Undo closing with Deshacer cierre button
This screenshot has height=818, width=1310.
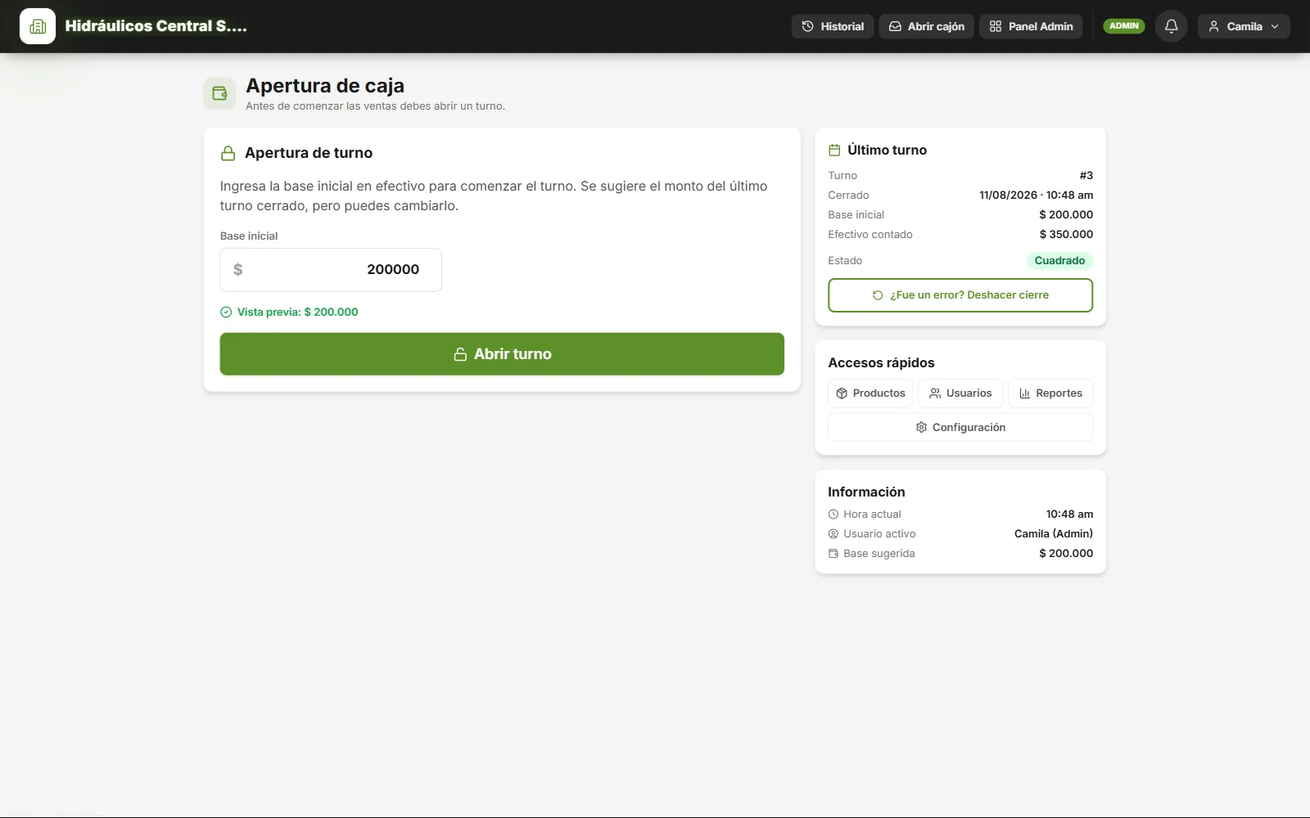960,295
